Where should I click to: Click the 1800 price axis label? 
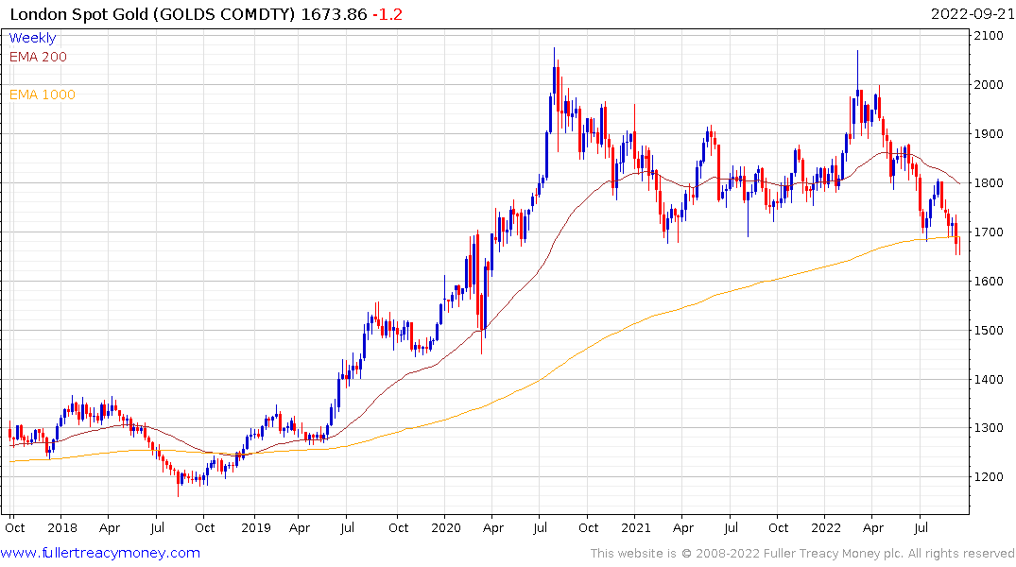989,182
